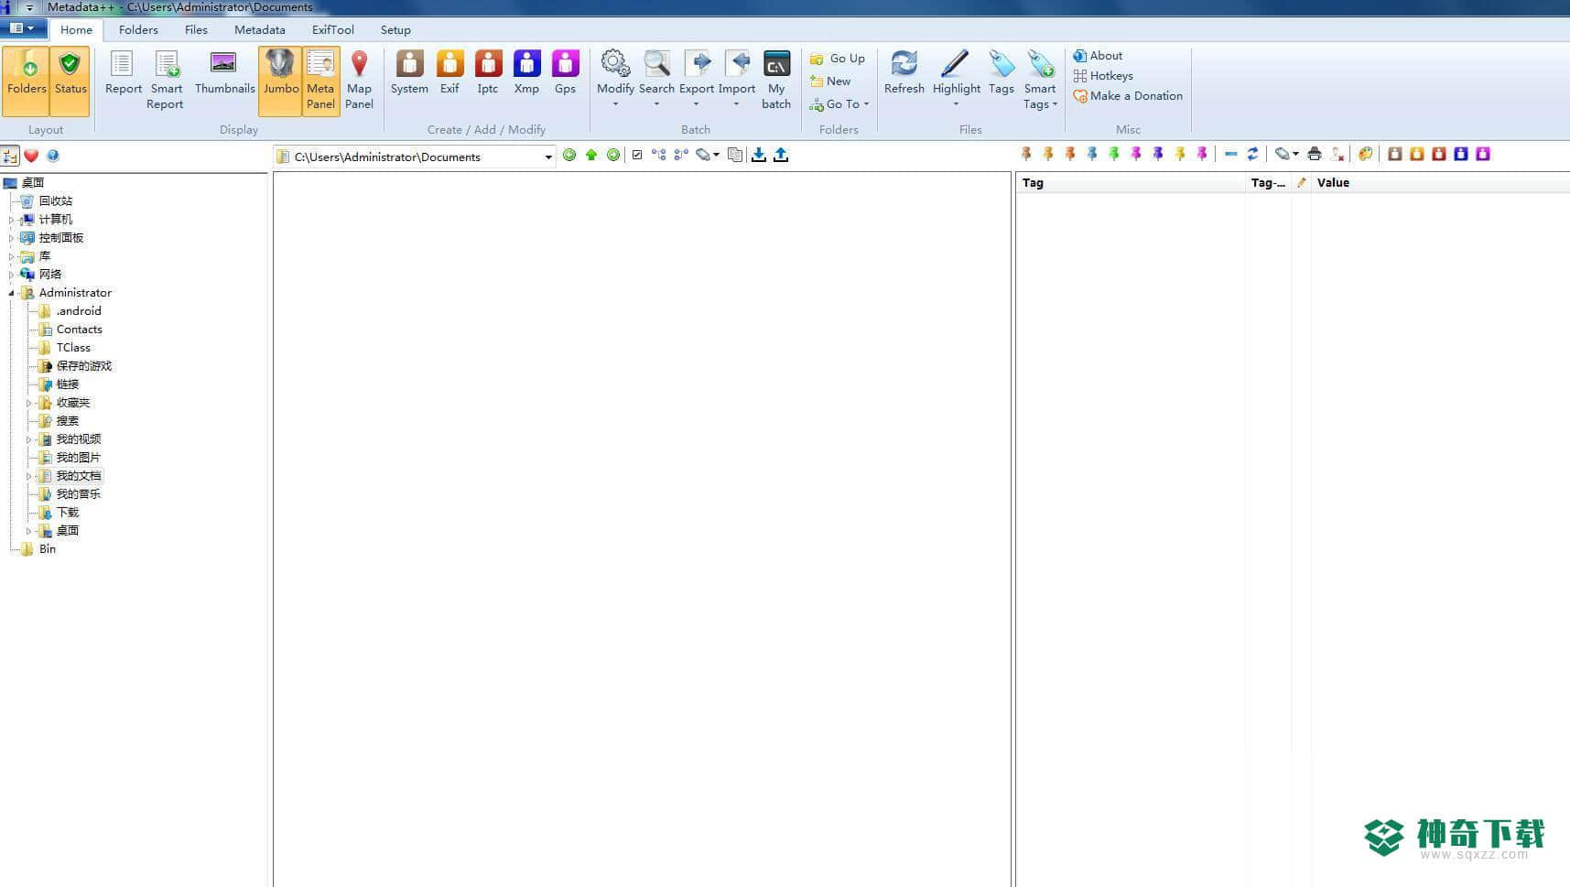Open the Iptc metadata tool
Viewport: 1570px width, 887px height.
point(488,73)
